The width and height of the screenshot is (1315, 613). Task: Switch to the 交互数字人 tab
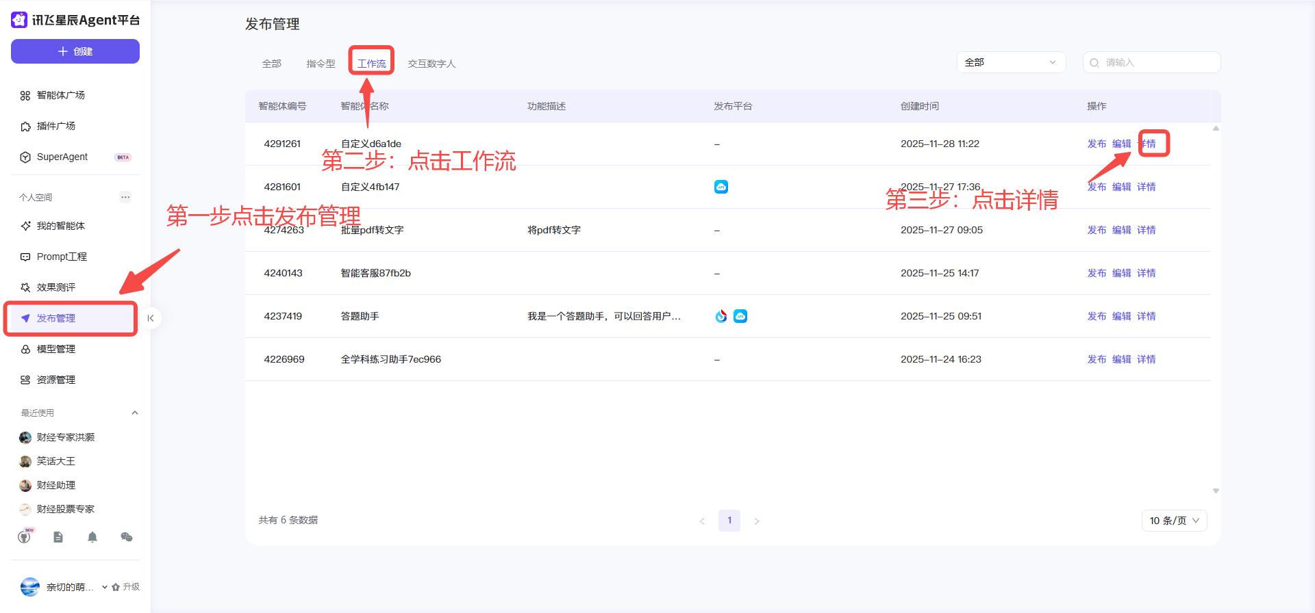(431, 64)
